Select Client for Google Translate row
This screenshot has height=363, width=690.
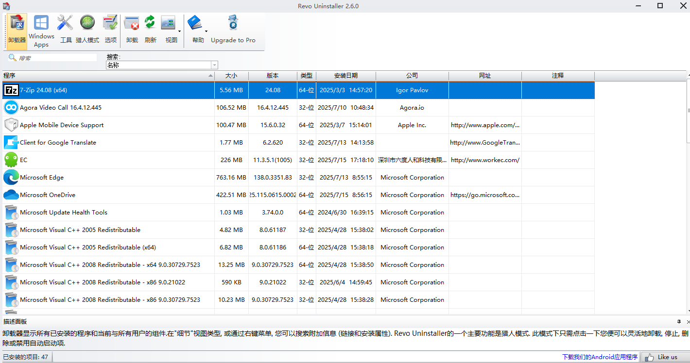pos(299,143)
